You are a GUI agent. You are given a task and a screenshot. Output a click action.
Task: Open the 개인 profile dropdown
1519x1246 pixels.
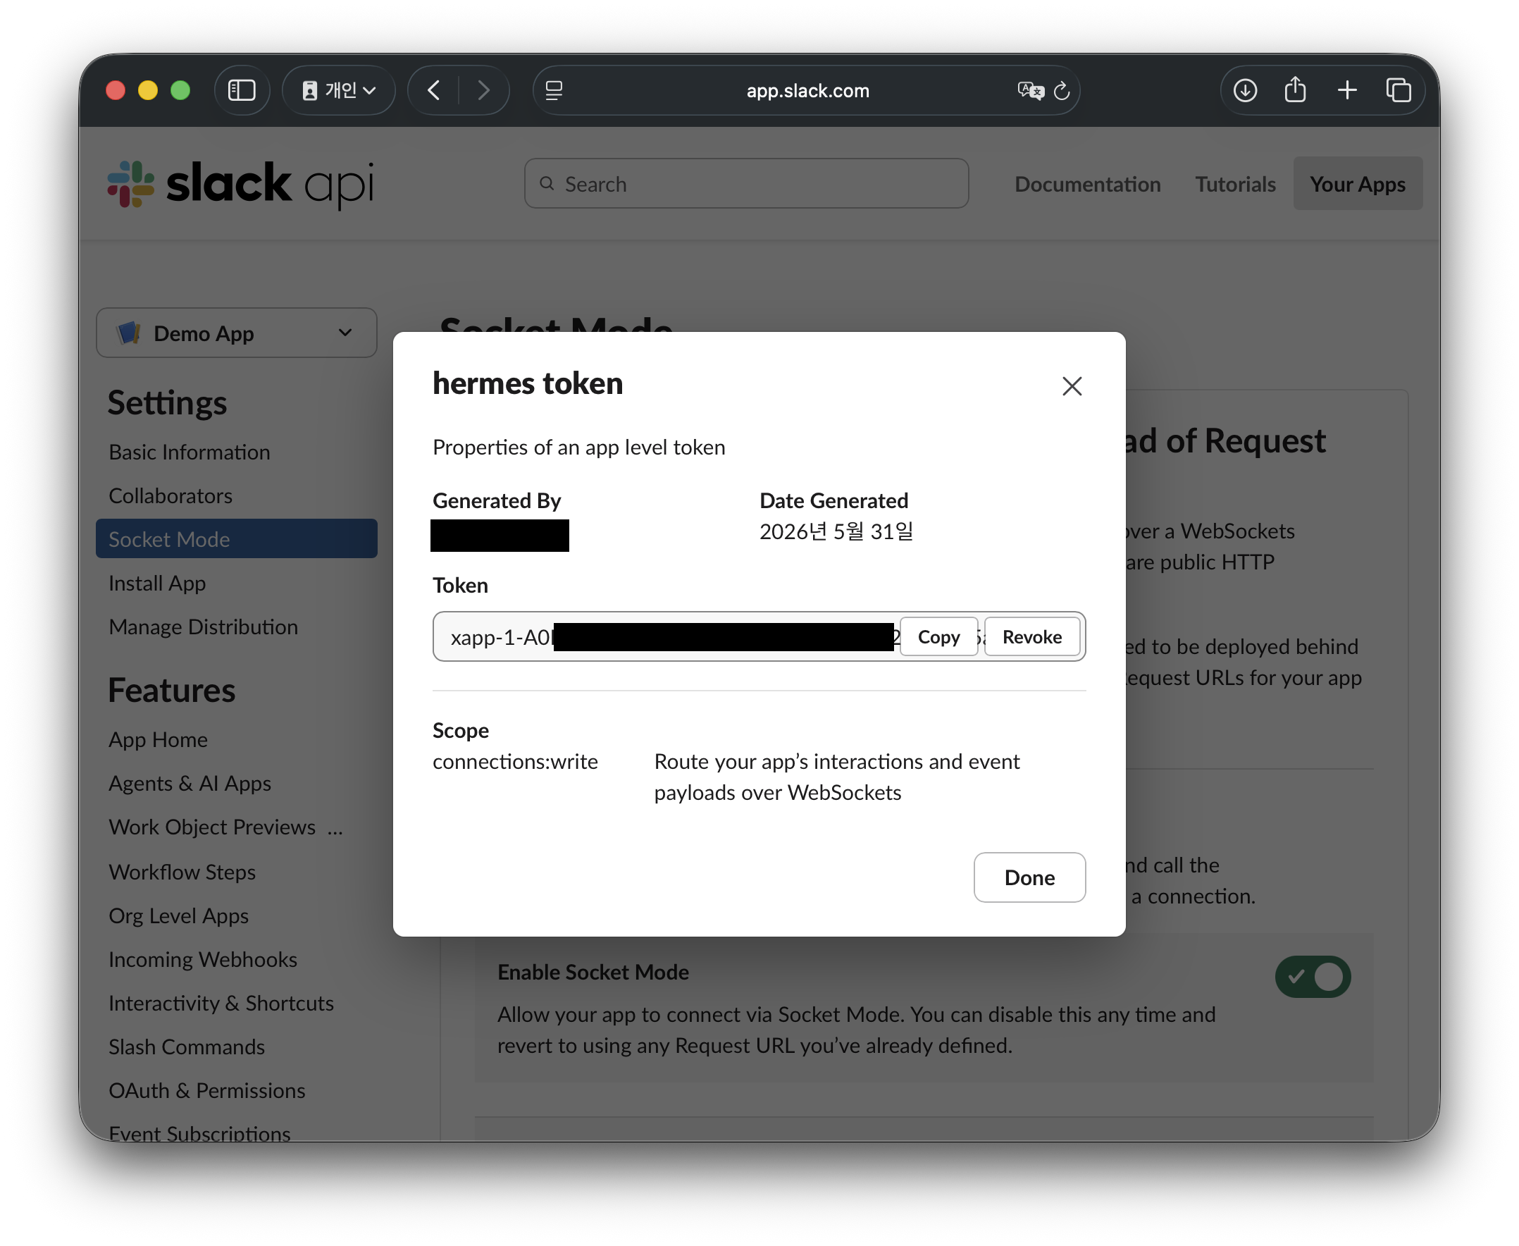click(339, 90)
